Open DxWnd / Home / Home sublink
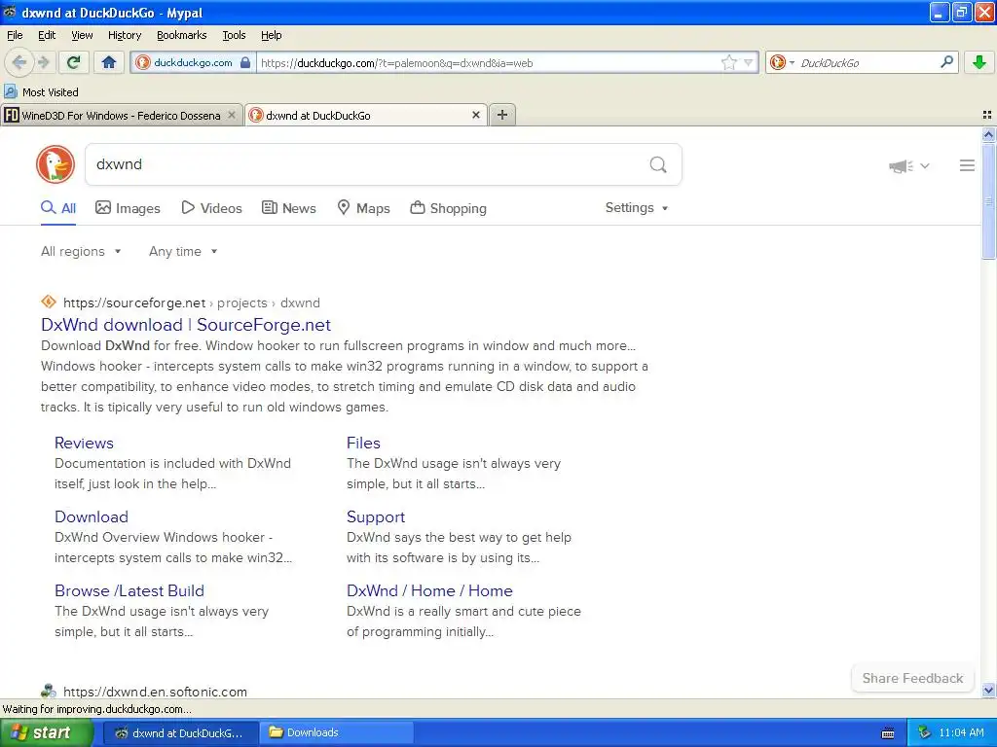The image size is (997, 747). (429, 590)
